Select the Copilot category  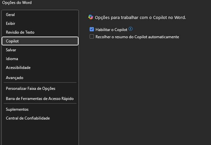tap(40, 41)
